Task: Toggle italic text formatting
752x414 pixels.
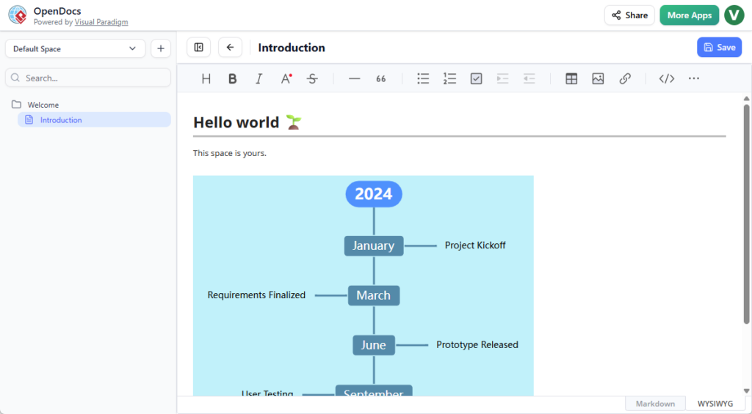Action: click(258, 79)
